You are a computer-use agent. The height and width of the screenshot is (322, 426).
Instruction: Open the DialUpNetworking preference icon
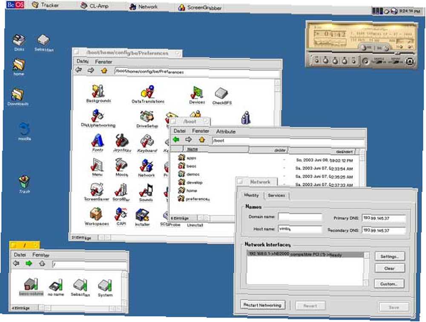tap(98, 118)
